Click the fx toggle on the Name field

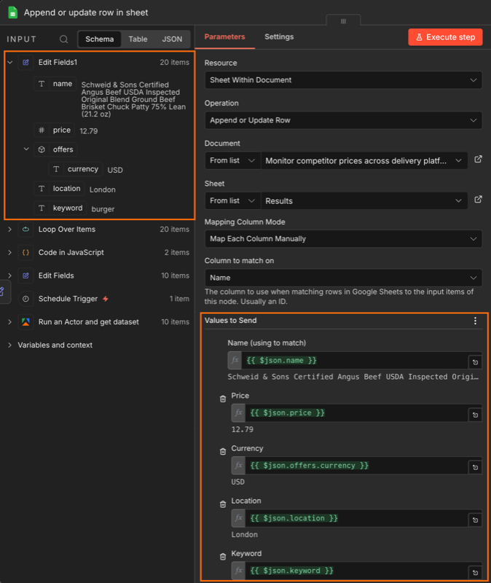coord(235,360)
